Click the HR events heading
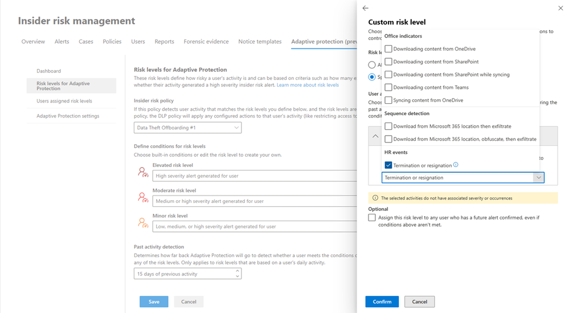The height and width of the screenshot is (313, 569). coord(396,152)
